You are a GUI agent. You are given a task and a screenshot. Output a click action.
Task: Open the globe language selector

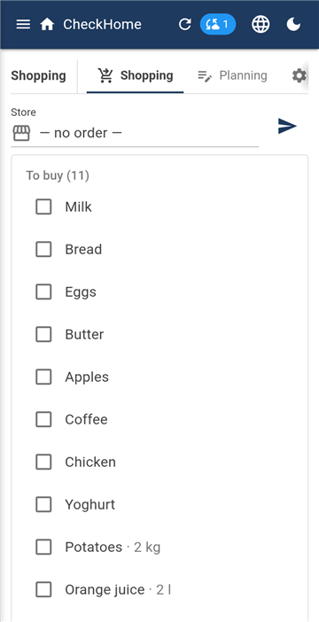click(261, 24)
